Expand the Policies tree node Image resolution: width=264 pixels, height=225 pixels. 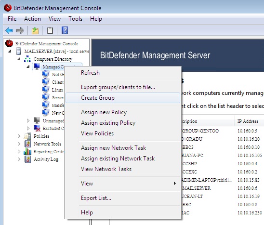coord(19,136)
